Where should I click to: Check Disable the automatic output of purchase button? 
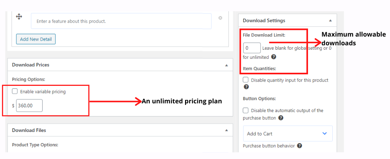[246, 110]
